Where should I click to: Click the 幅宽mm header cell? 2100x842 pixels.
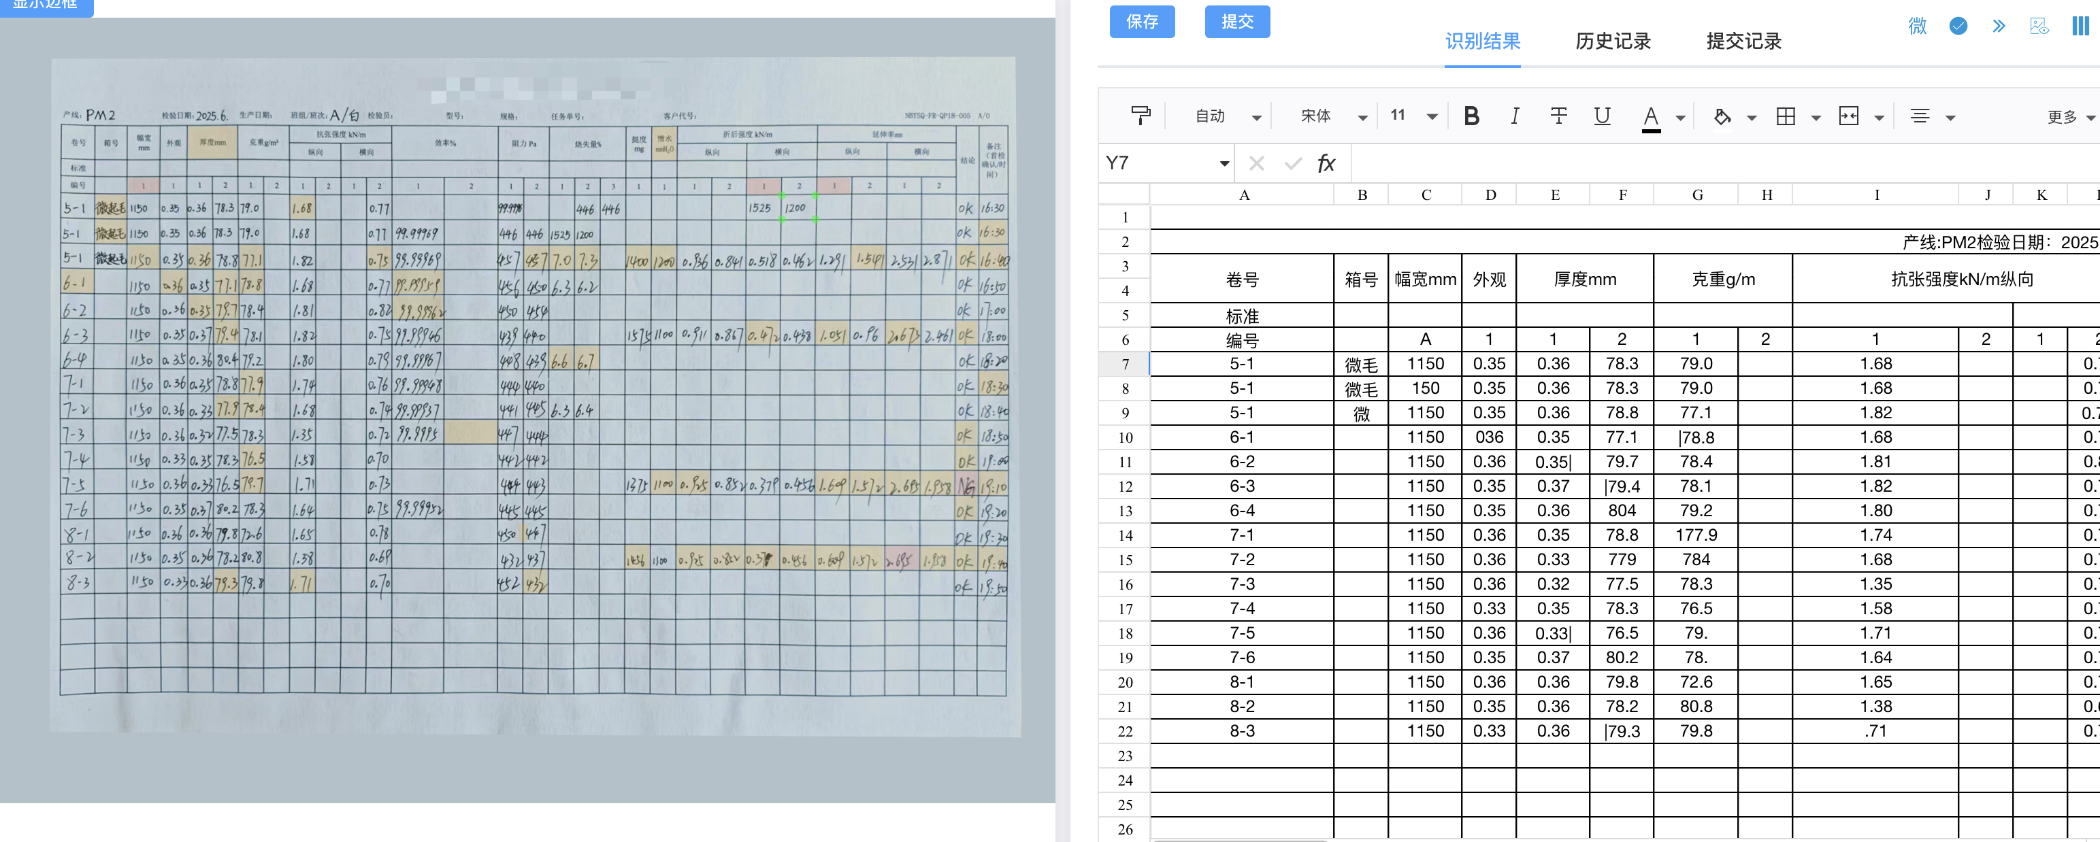(1425, 279)
